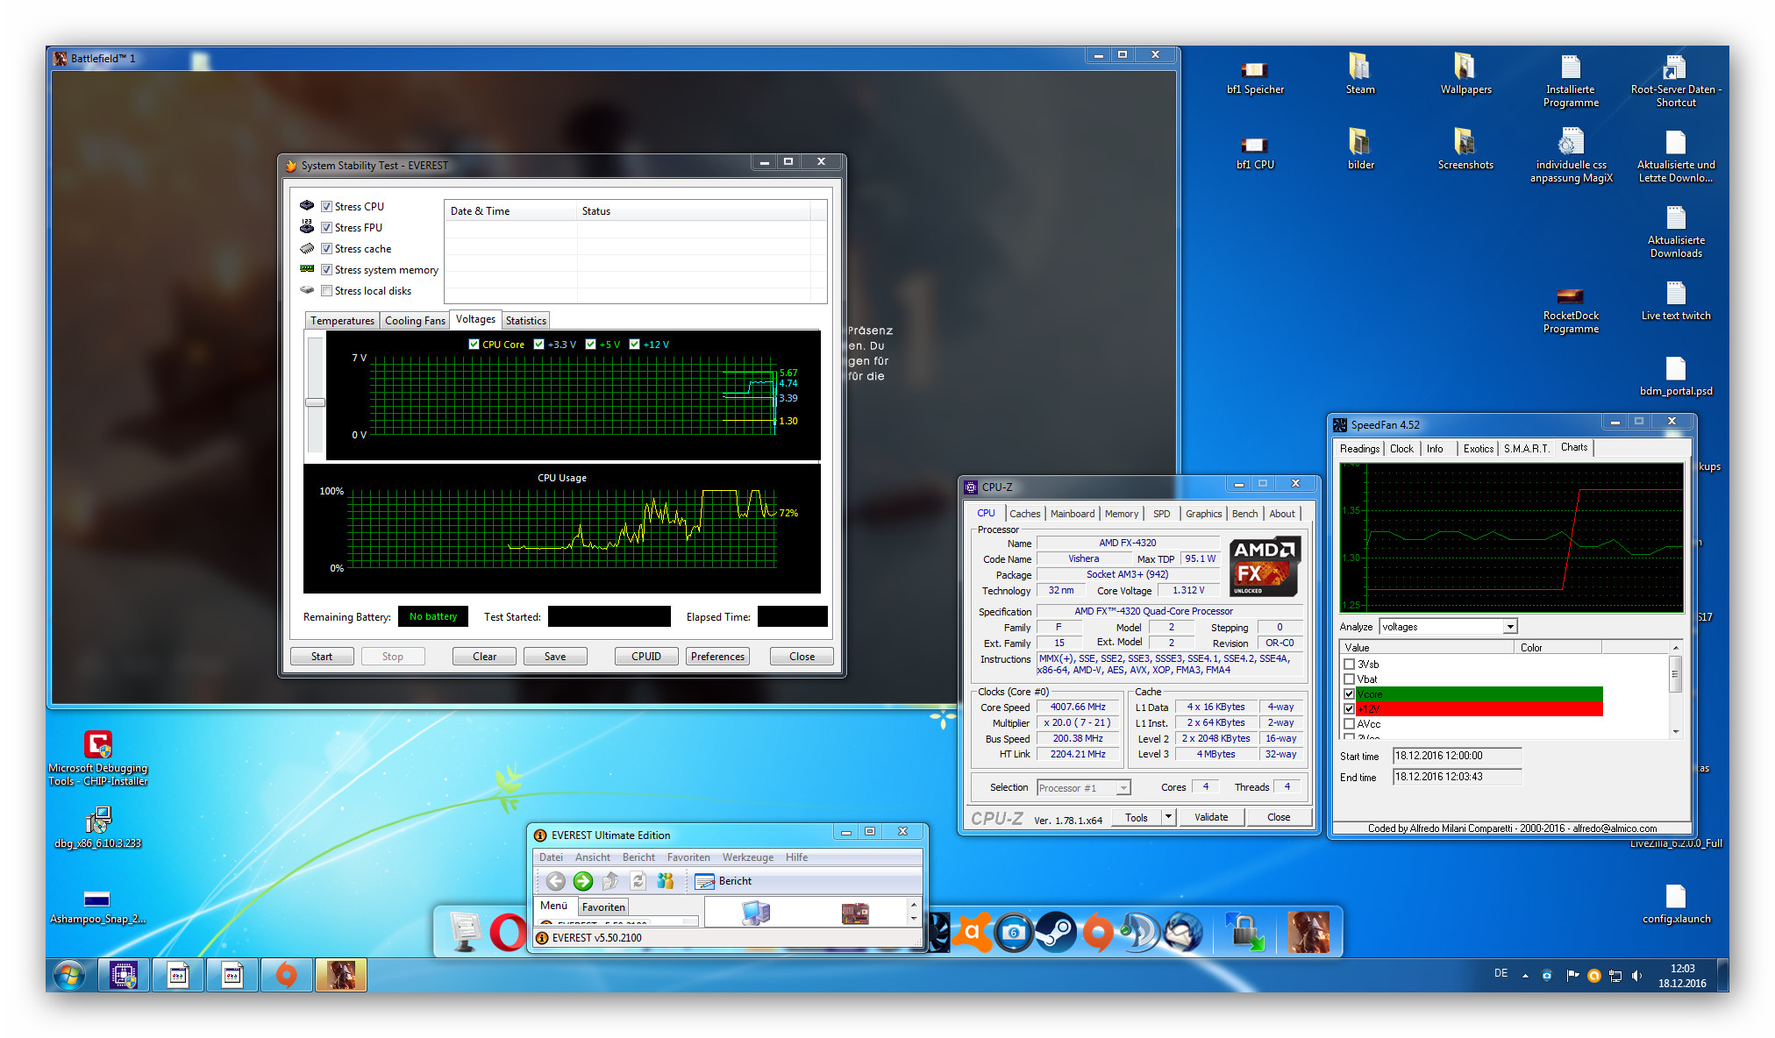
Task: Check the Vbat value in SpeedFan
Action: pyautogui.click(x=1350, y=679)
